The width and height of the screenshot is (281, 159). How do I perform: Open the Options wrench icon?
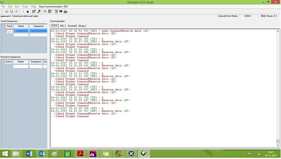click(x=39, y=11)
